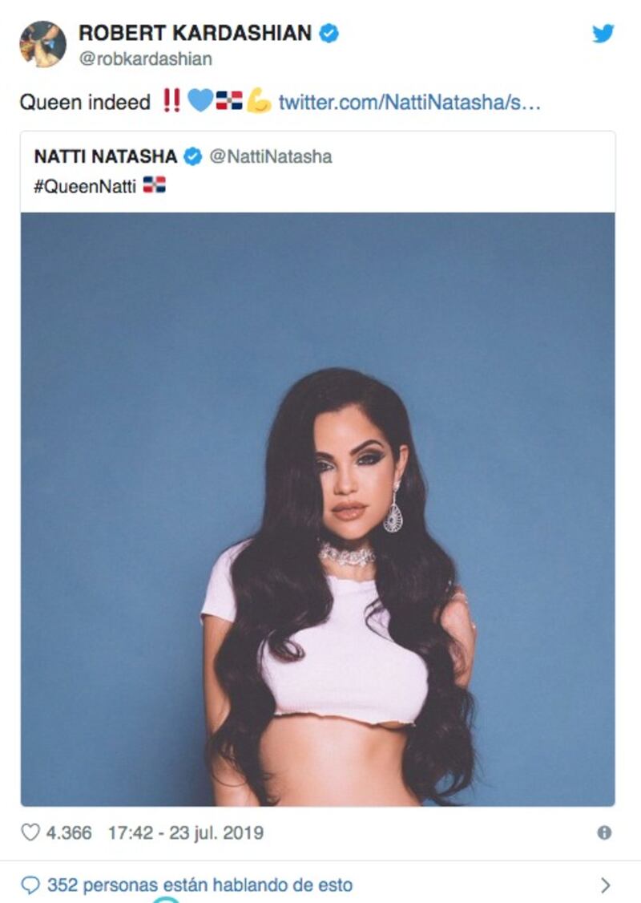Screen dimensions: 641x903
Task: Click the #QueenNatti hashtag
Action: click(85, 186)
